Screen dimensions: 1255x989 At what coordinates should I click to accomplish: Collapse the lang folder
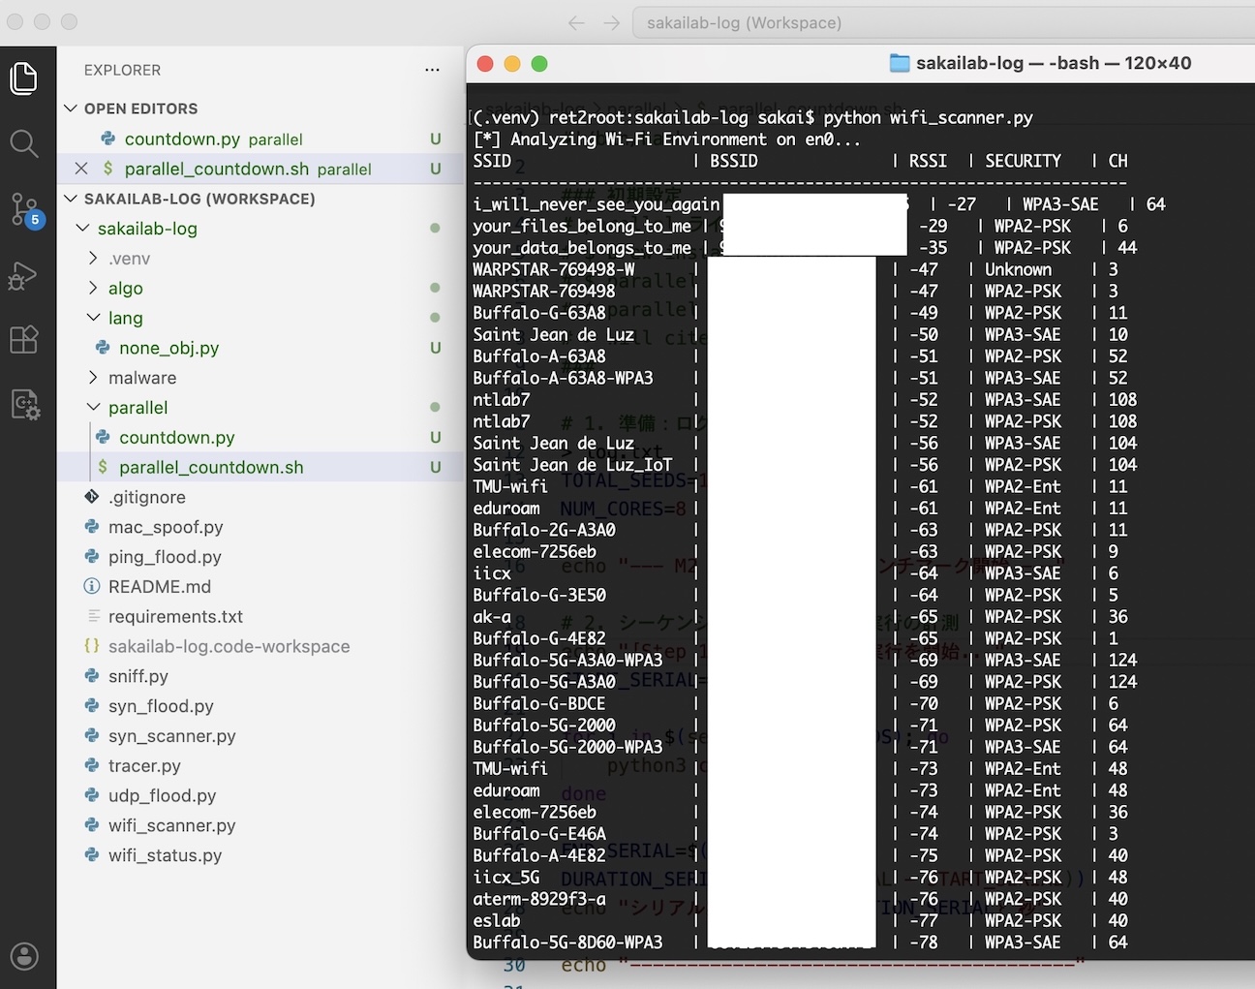pyautogui.click(x=93, y=318)
